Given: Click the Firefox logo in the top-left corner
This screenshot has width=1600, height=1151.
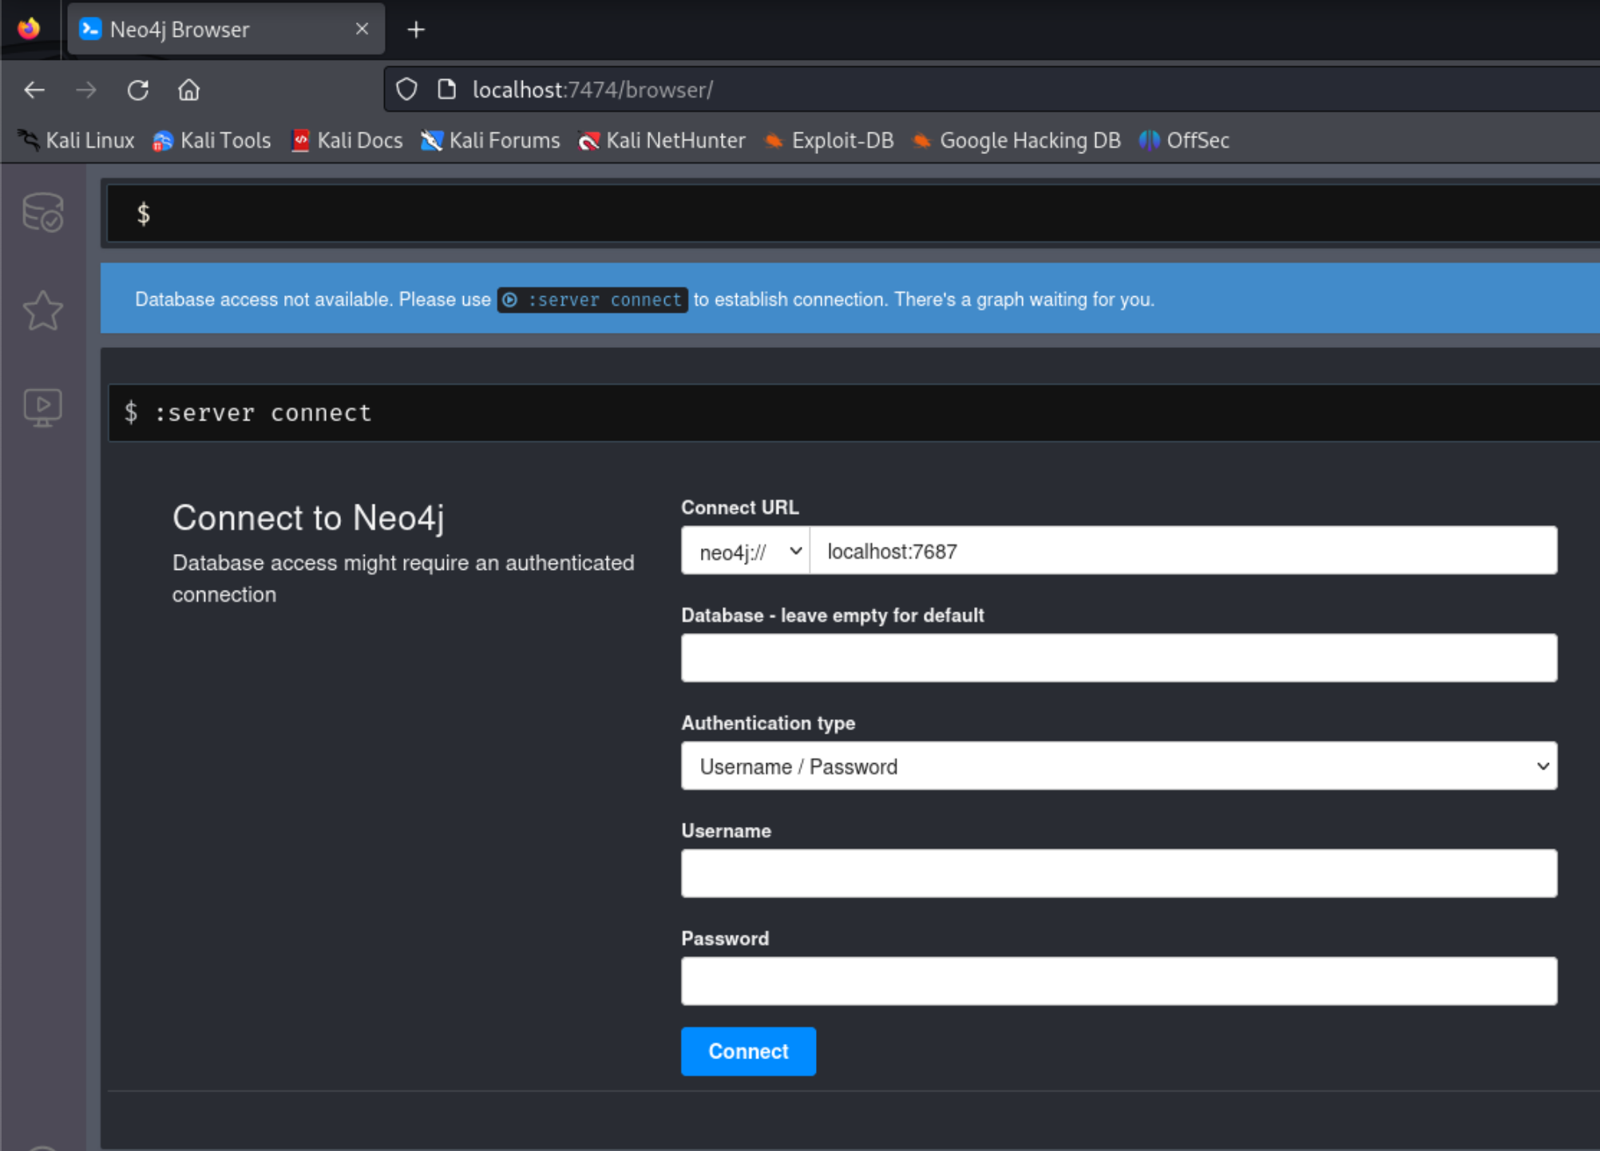Looking at the screenshot, I should pos(29,29).
